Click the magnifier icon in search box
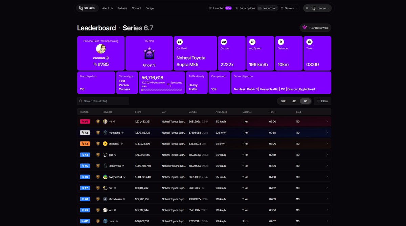The width and height of the screenshot is (406, 226). point(81,101)
